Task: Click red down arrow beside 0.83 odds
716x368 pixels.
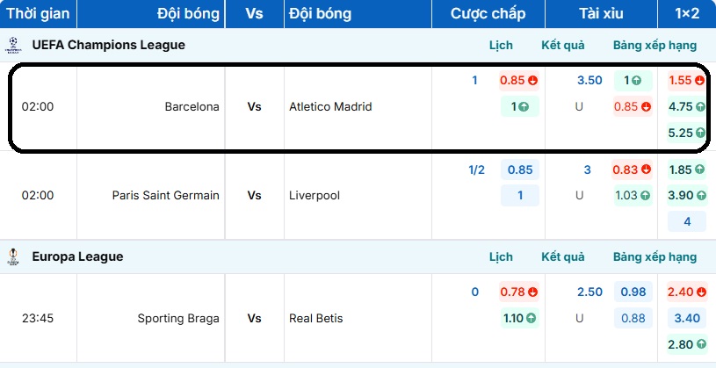Action: [646, 170]
